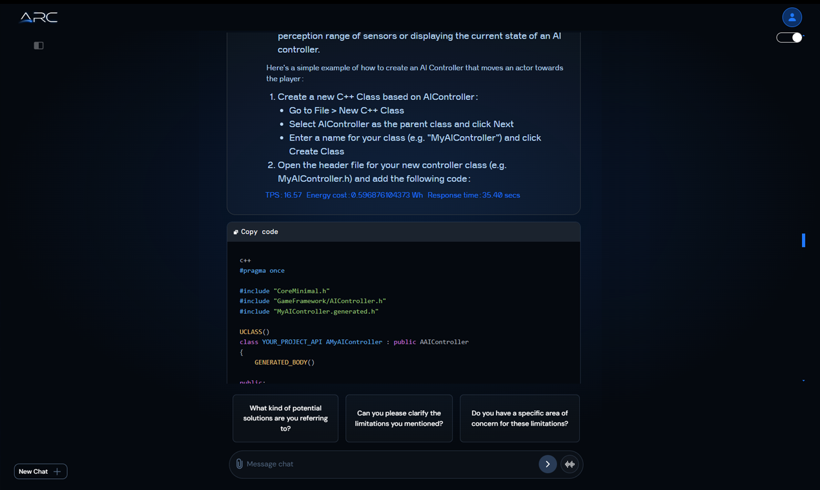This screenshot has width=820, height=490.
Task: Click the GENERATED_BODY() code line
Action: [285, 362]
